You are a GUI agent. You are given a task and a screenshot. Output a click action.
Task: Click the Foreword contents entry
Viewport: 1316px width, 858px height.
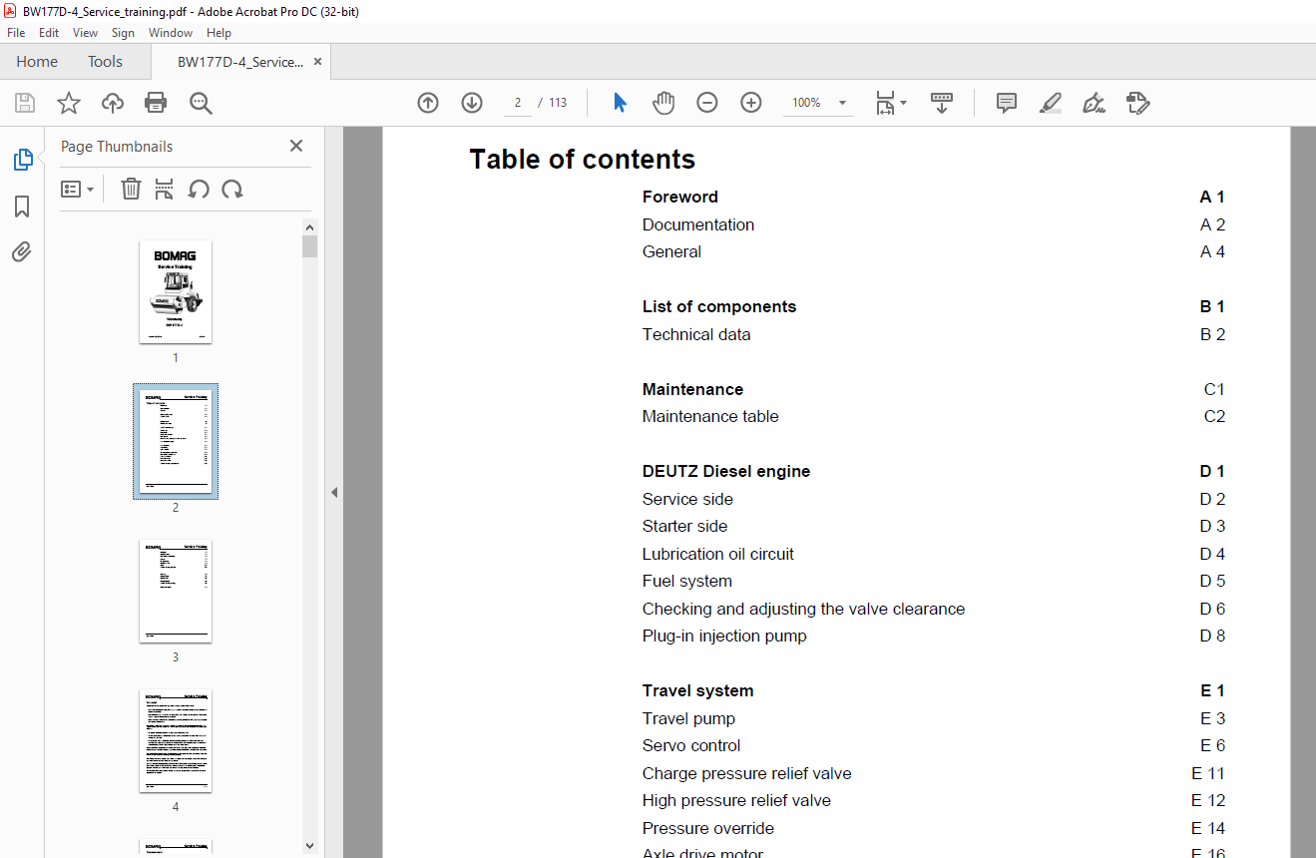pos(680,198)
